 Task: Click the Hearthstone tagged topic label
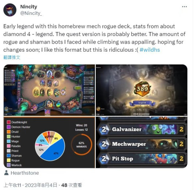[x=25, y=173]
